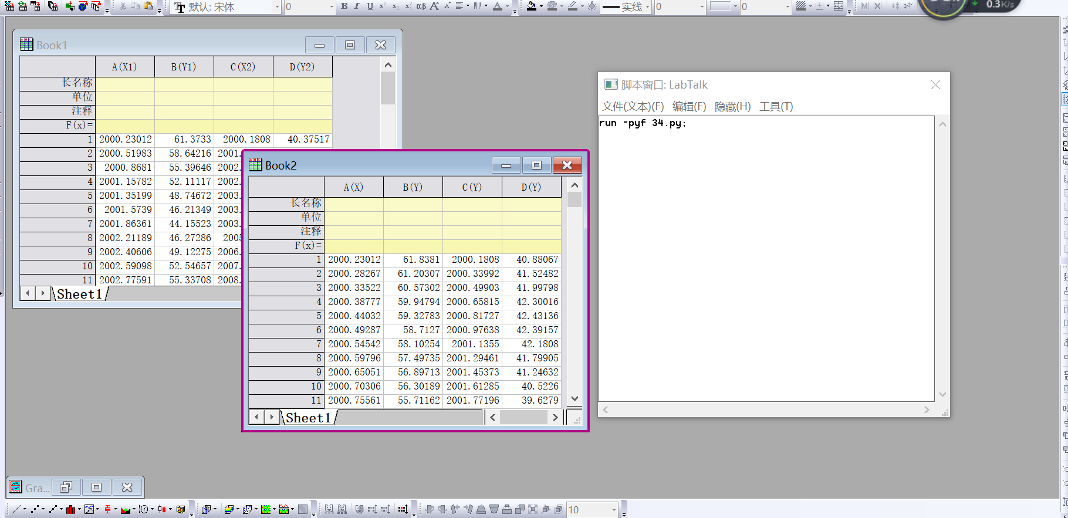The image size is (1068, 518).
Task: Open the 文件(文本)(F) menu in script window
Action: [x=633, y=107]
